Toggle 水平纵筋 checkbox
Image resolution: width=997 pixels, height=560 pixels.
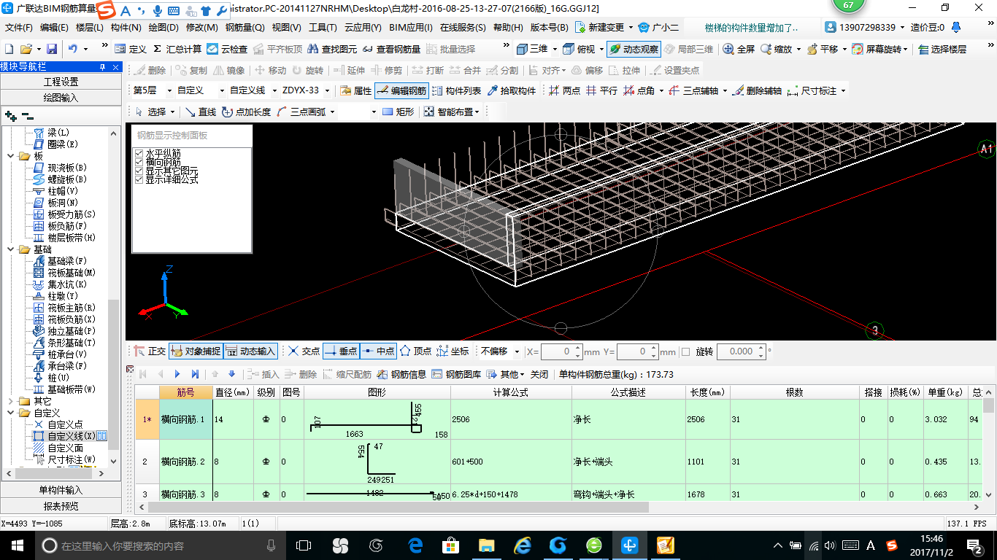point(139,153)
